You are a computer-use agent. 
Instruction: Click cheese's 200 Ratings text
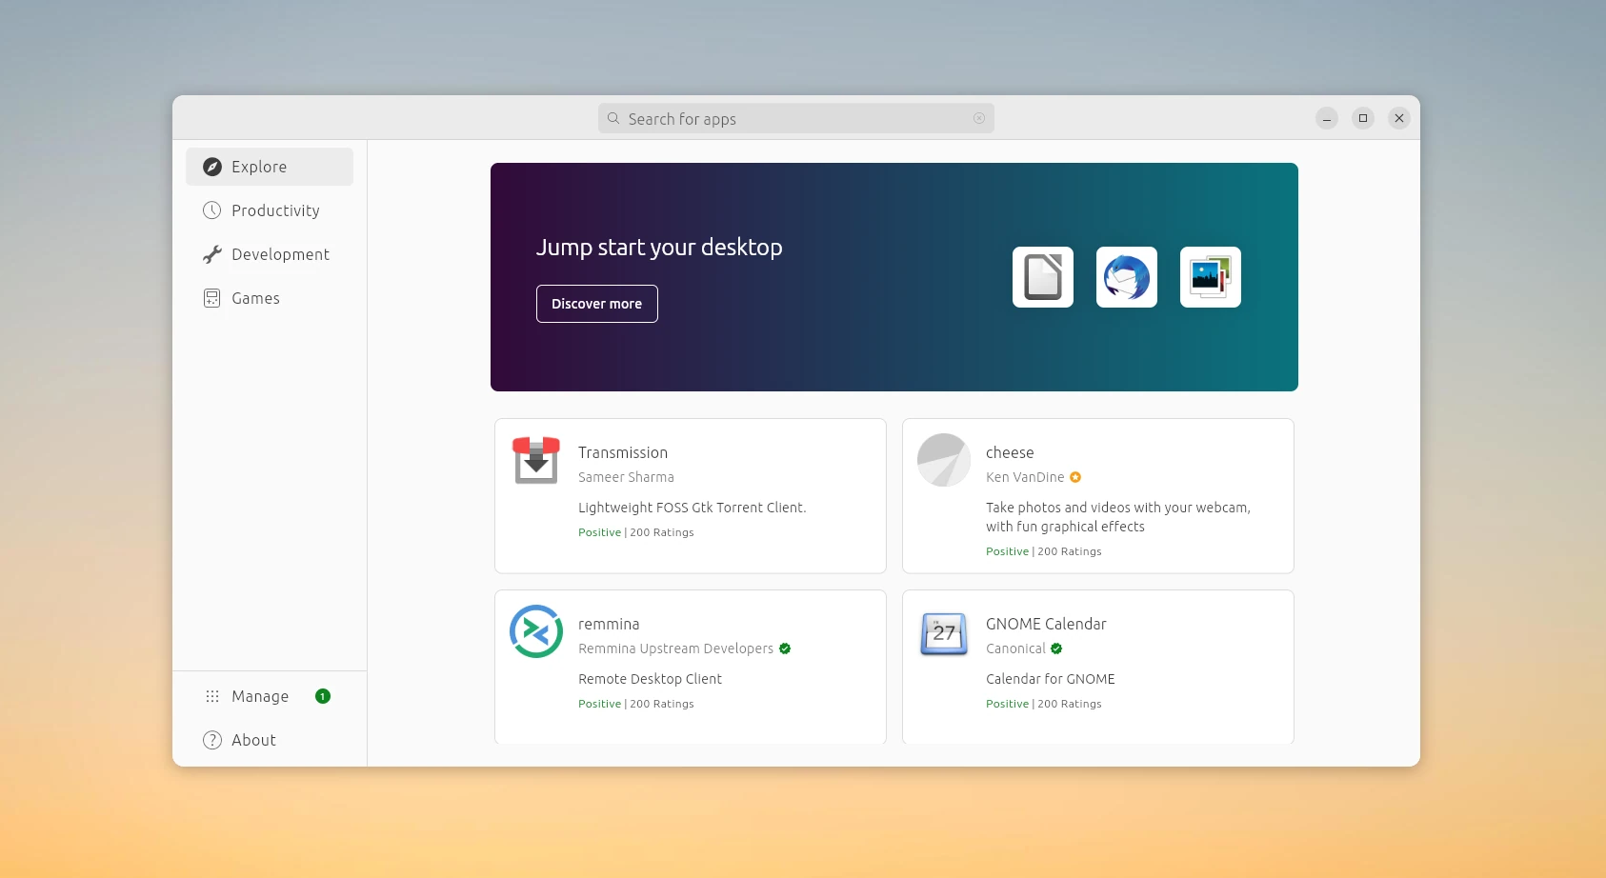coord(1070,551)
